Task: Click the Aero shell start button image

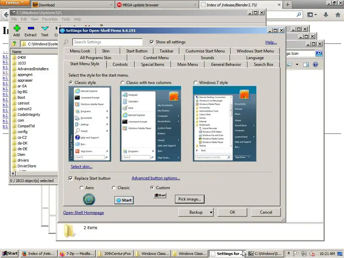Action: click(x=89, y=200)
